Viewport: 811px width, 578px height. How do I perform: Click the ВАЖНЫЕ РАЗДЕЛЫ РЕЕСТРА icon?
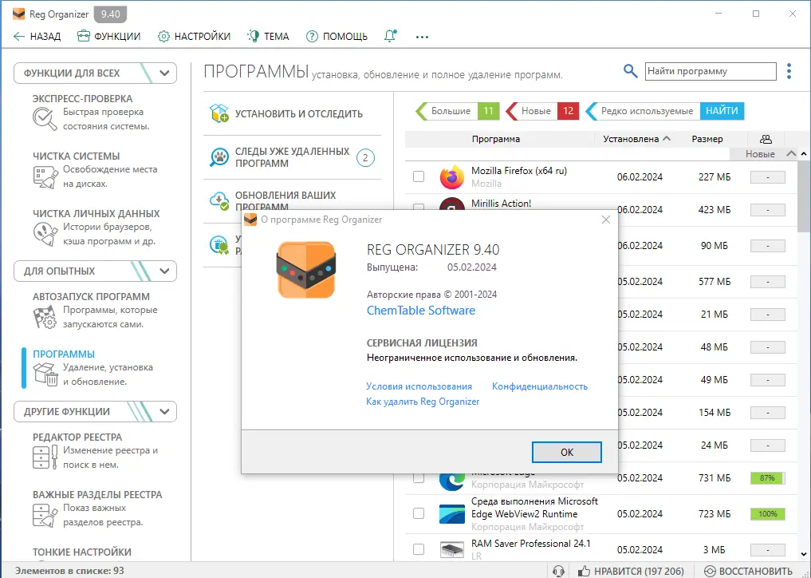[45, 515]
